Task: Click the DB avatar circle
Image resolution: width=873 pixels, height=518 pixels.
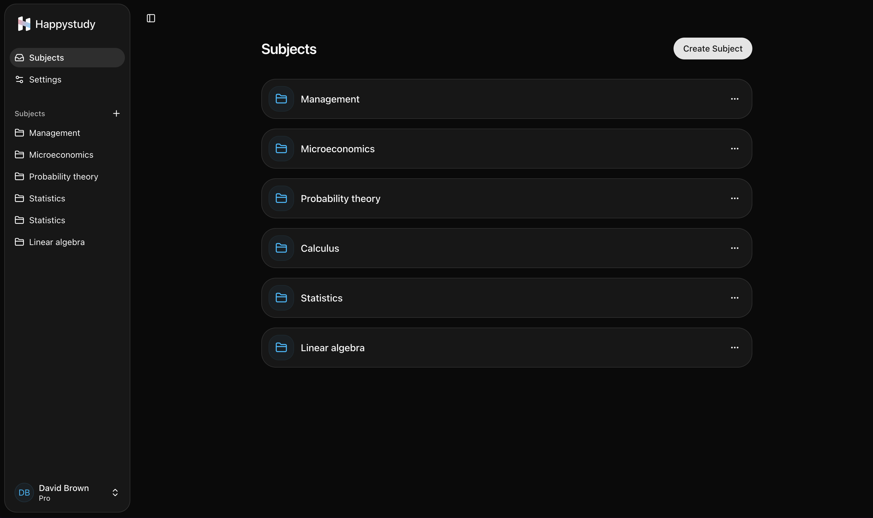Action: pyautogui.click(x=24, y=492)
